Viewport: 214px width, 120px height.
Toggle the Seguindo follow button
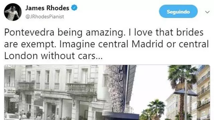(178, 11)
